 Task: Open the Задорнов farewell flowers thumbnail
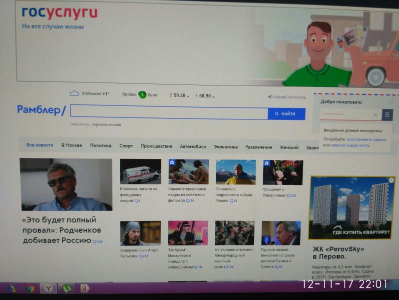click(283, 172)
